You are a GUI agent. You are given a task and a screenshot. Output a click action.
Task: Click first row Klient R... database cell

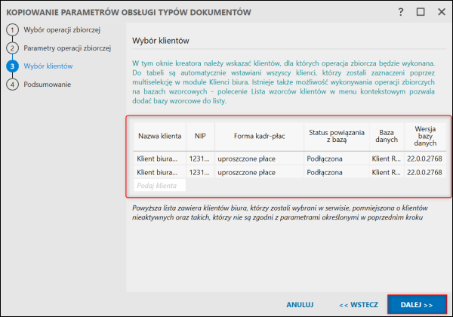[387, 158]
